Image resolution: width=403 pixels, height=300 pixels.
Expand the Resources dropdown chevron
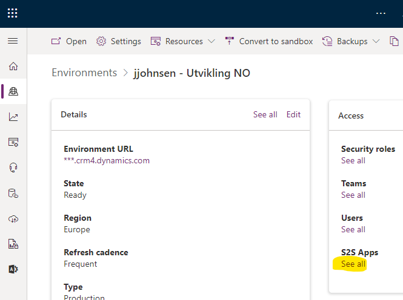(x=211, y=41)
